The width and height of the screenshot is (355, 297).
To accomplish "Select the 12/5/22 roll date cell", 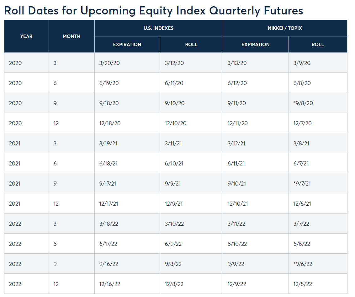I will tap(303, 284).
